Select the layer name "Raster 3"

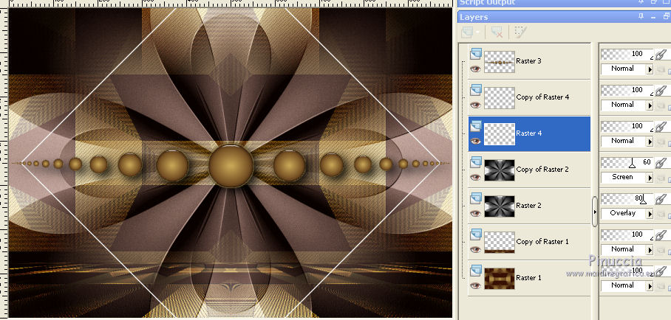(528, 61)
